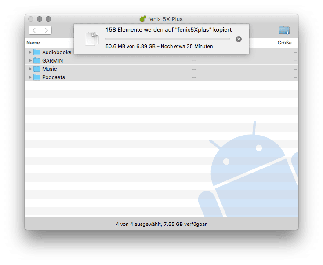Expand the Audiobooks folder triangle
323x265 pixels.
click(30, 52)
